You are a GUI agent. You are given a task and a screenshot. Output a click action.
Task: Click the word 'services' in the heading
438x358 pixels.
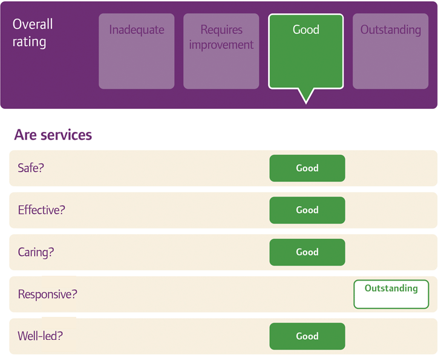tap(66, 134)
